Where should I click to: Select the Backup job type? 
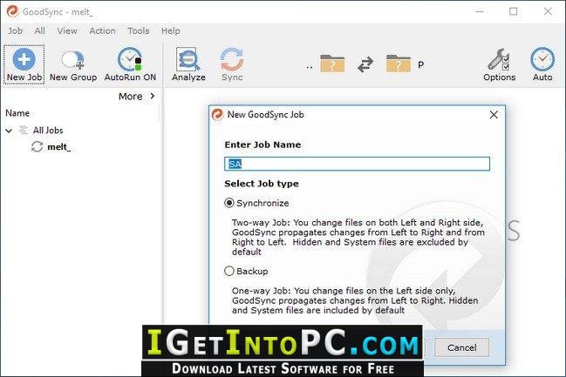[x=229, y=271]
